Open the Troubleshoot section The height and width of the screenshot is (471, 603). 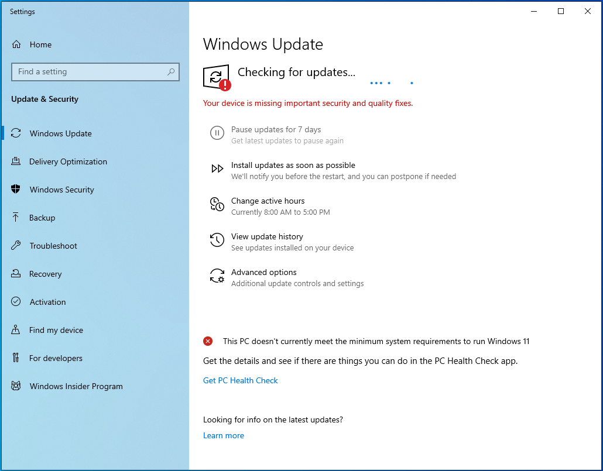95,246
